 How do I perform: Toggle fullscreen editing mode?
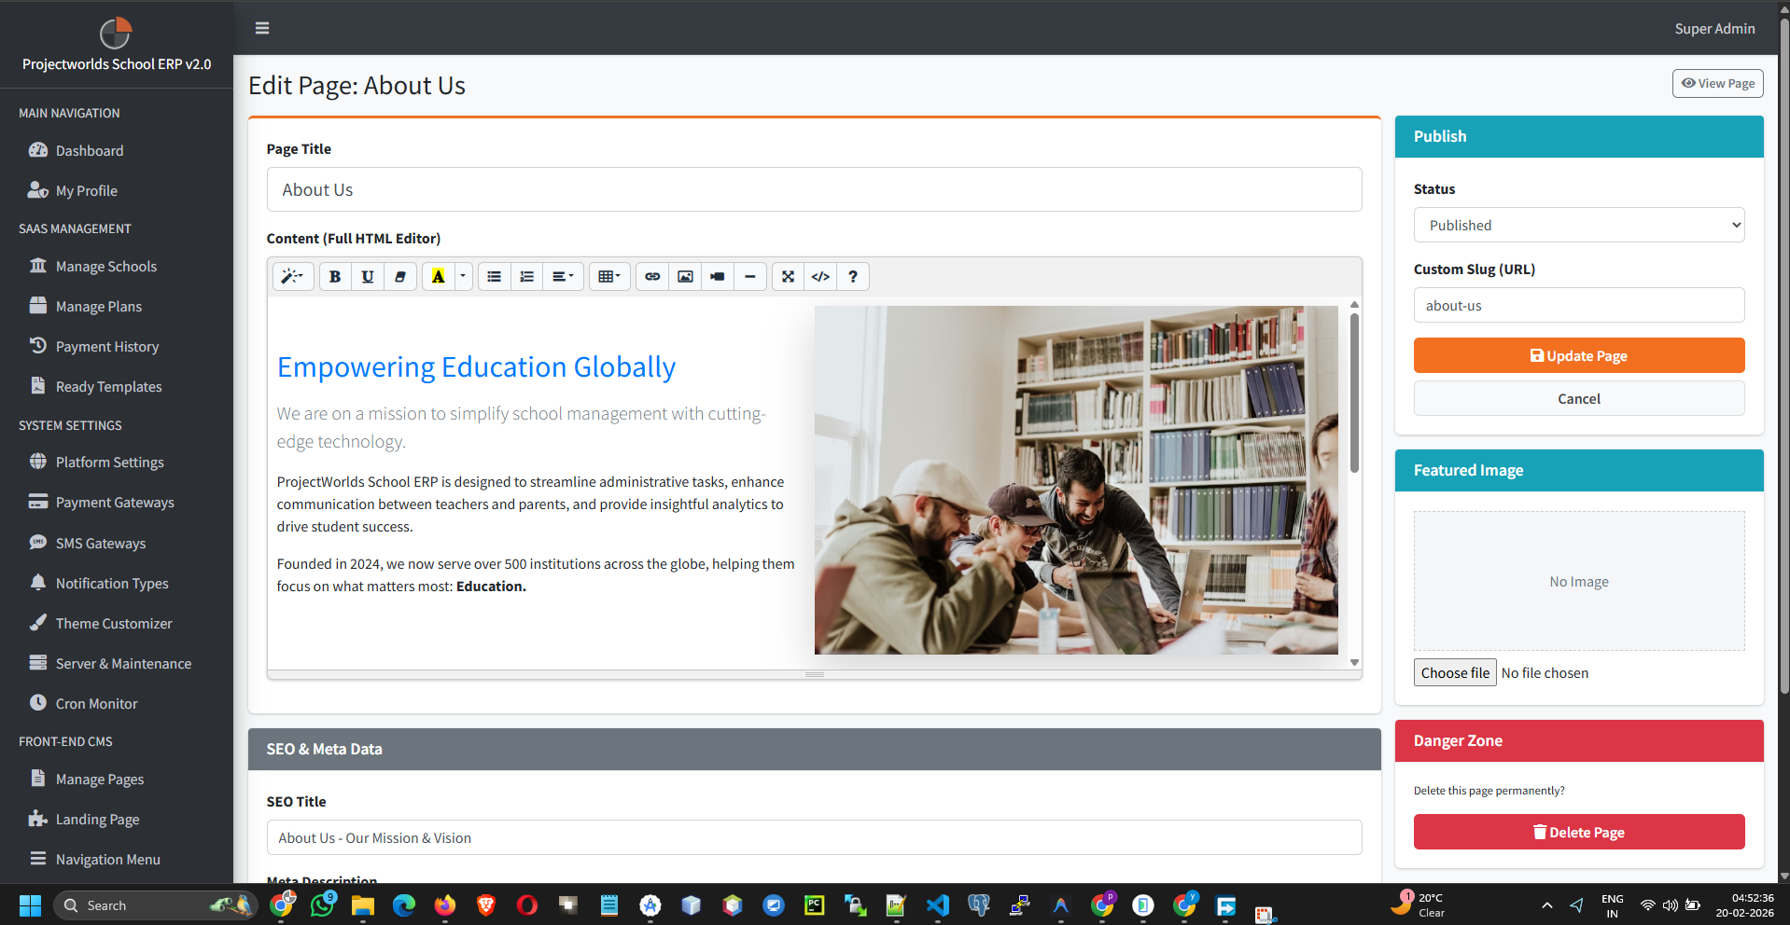pyautogui.click(x=787, y=276)
